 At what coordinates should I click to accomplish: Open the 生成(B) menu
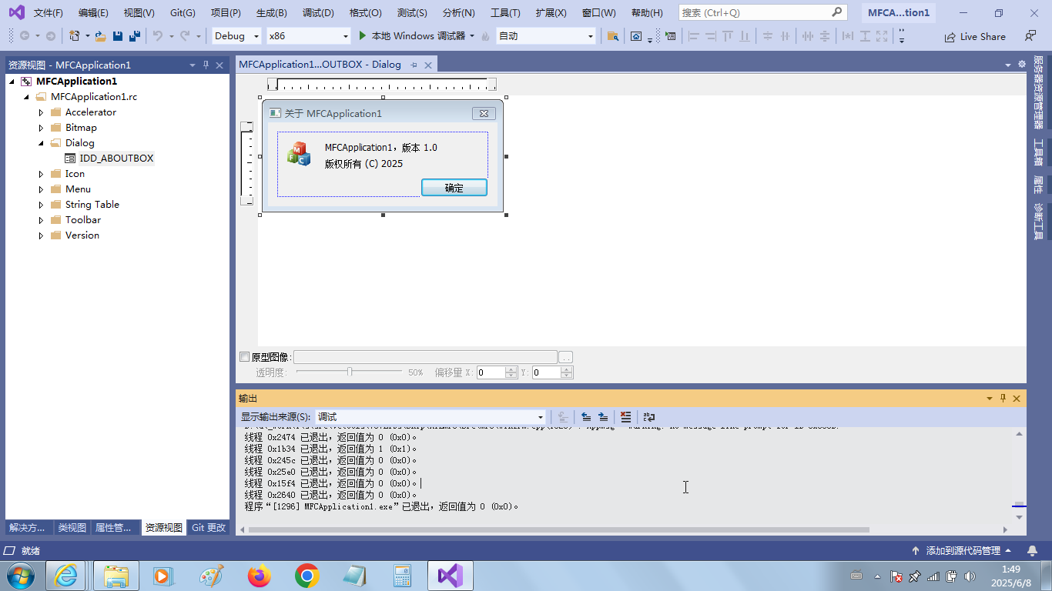[x=272, y=13]
